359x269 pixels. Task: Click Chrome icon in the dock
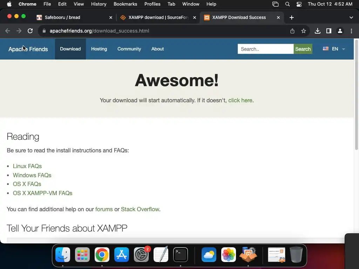click(x=102, y=255)
